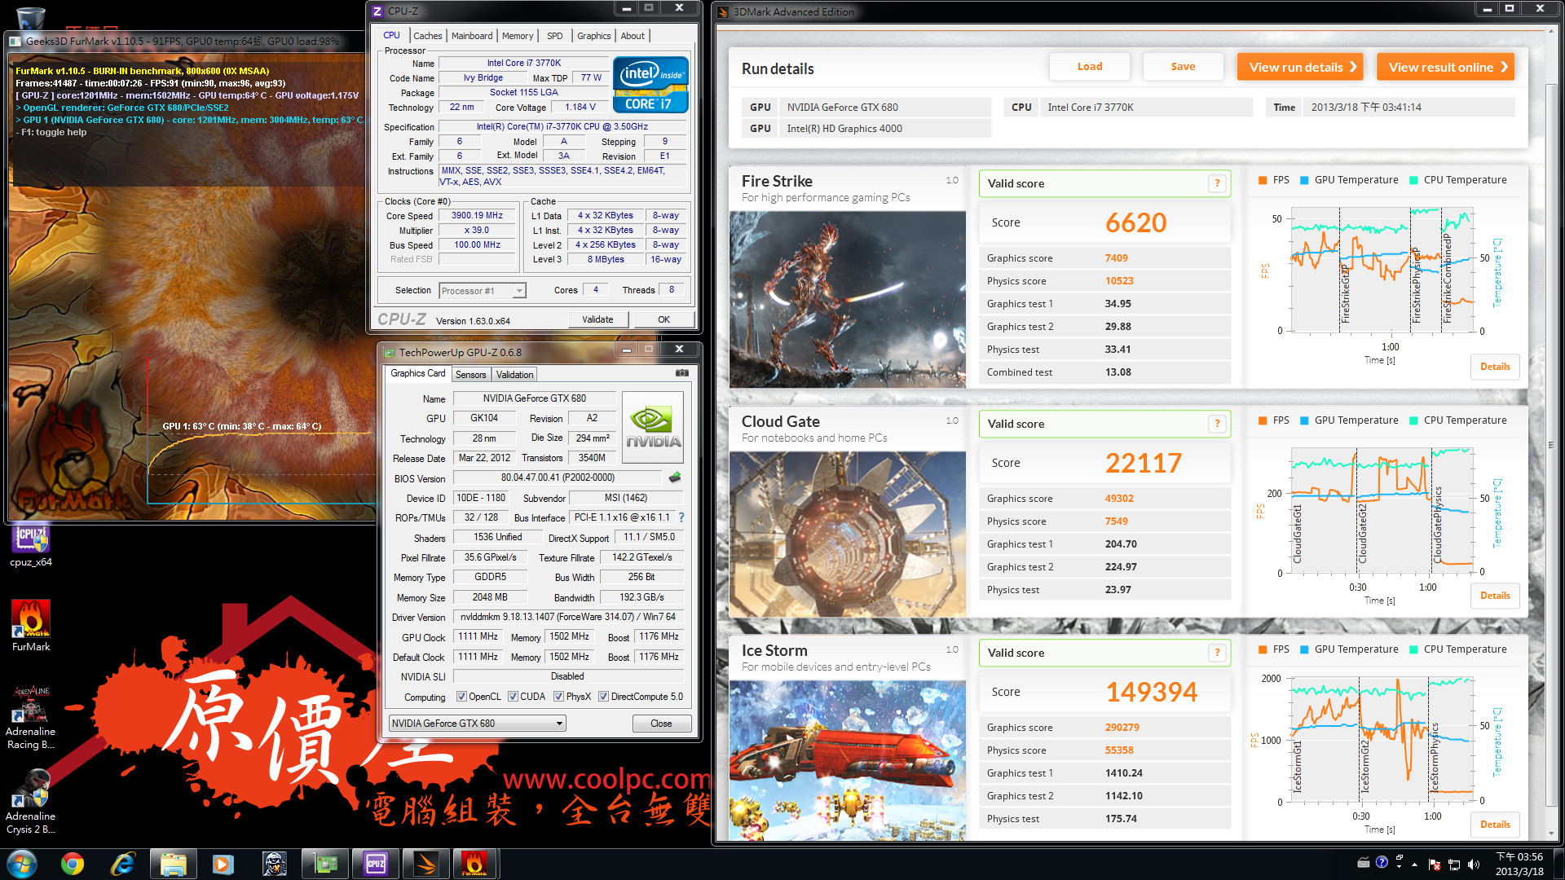This screenshot has width=1565, height=880.
Task: Click the Load button in 3DMark
Action: pyautogui.click(x=1090, y=67)
